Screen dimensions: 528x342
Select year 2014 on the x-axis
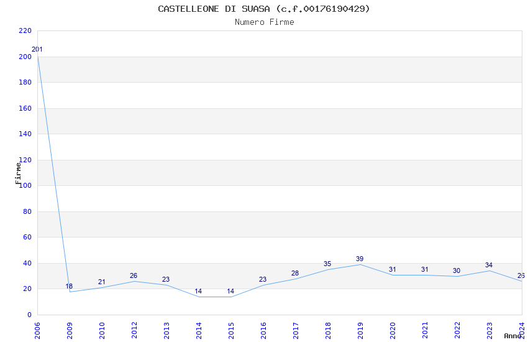pos(199,328)
